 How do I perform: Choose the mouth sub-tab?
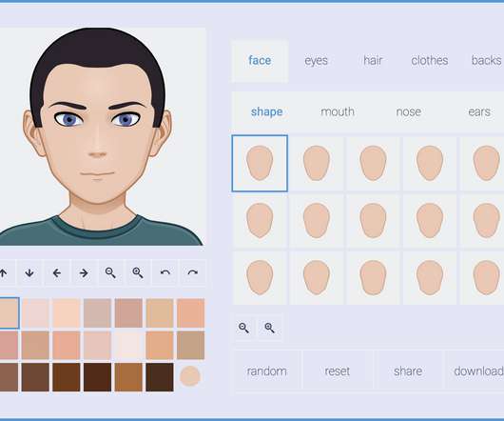(x=338, y=111)
